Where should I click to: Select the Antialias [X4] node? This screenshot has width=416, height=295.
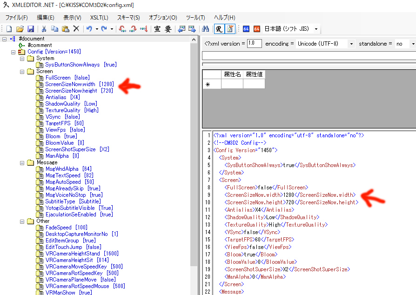[x=62, y=97]
